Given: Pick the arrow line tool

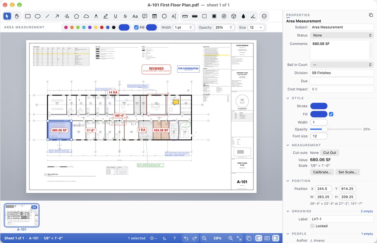Looking at the screenshot, I should point(57,16).
